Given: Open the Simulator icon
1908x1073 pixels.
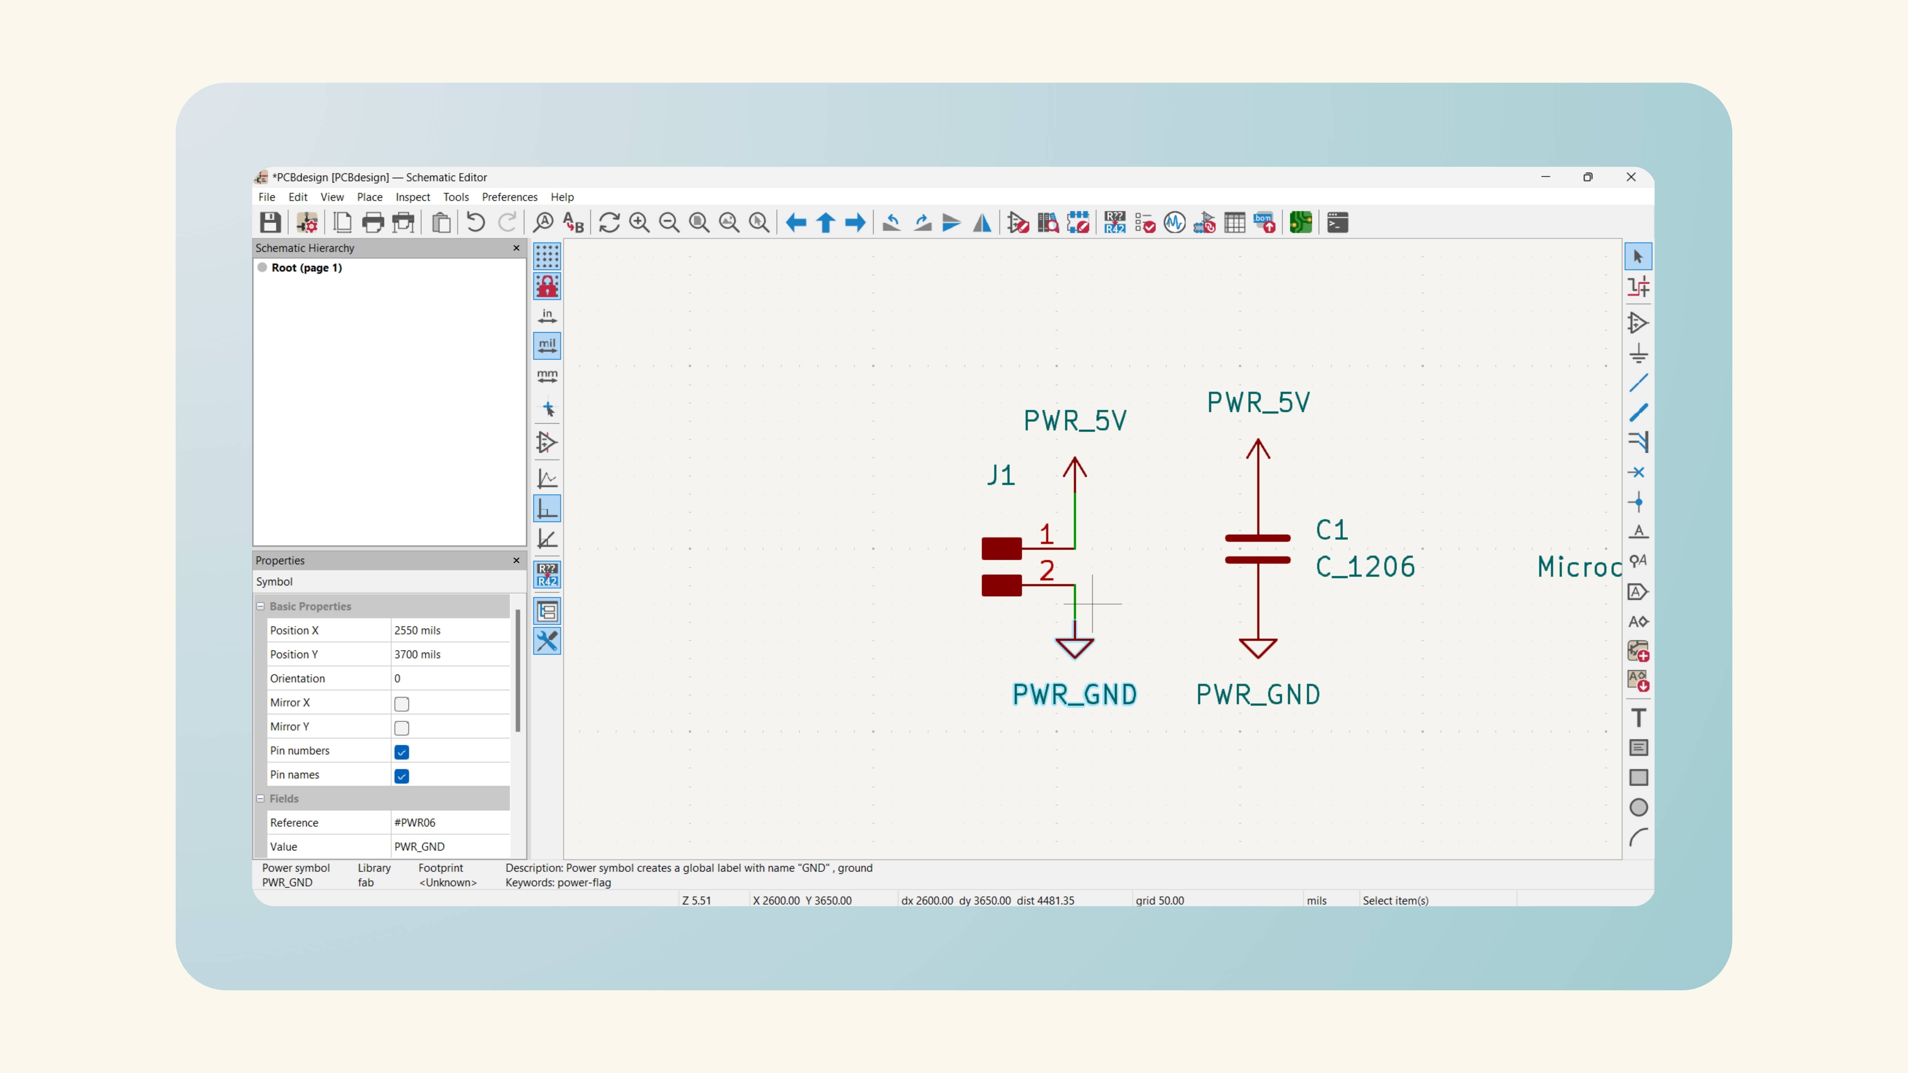Looking at the screenshot, I should (1175, 223).
